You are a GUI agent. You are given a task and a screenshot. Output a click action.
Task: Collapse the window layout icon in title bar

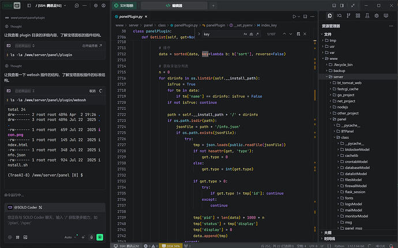(353, 5)
